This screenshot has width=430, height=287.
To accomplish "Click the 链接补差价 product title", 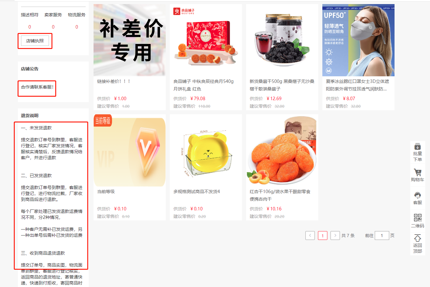I will 114,81.
